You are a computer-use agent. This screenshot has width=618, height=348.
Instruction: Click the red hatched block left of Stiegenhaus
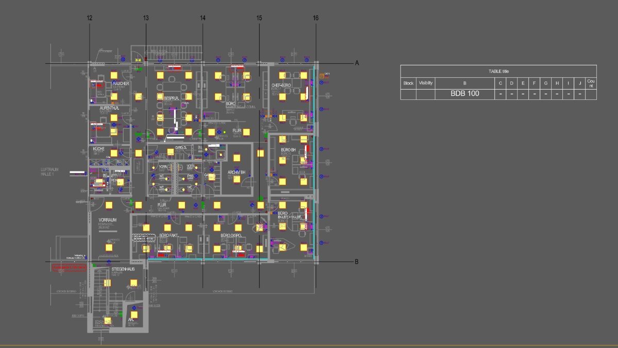tap(68, 267)
